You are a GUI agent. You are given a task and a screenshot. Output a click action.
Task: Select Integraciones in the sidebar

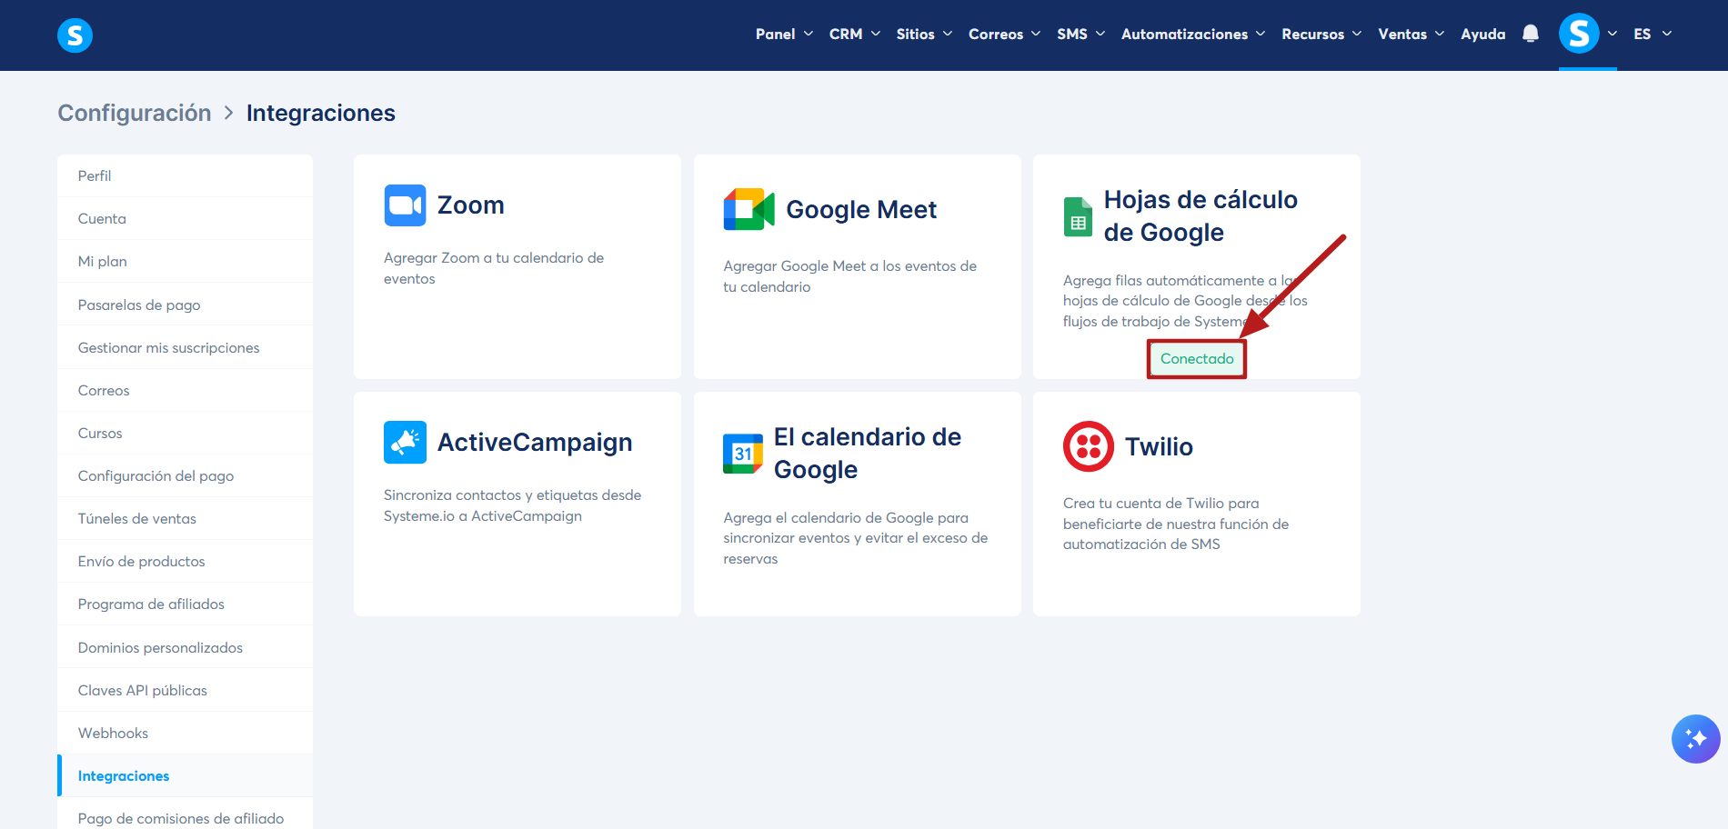click(x=185, y=775)
